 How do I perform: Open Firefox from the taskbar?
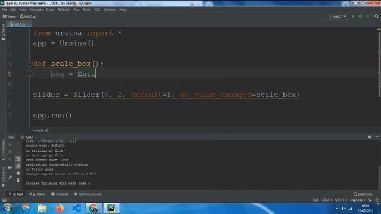point(59,209)
